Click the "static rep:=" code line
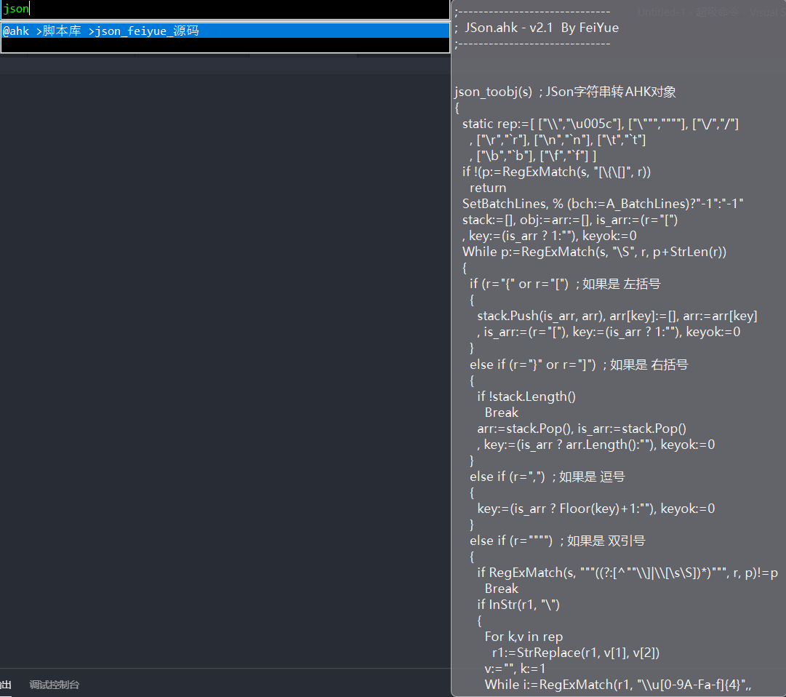 [x=600, y=124]
